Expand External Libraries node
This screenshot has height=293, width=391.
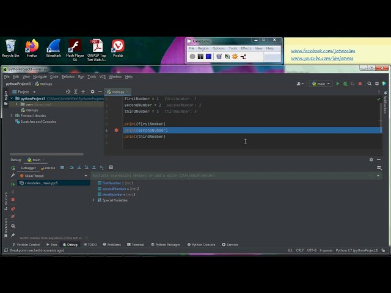[12, 115]
